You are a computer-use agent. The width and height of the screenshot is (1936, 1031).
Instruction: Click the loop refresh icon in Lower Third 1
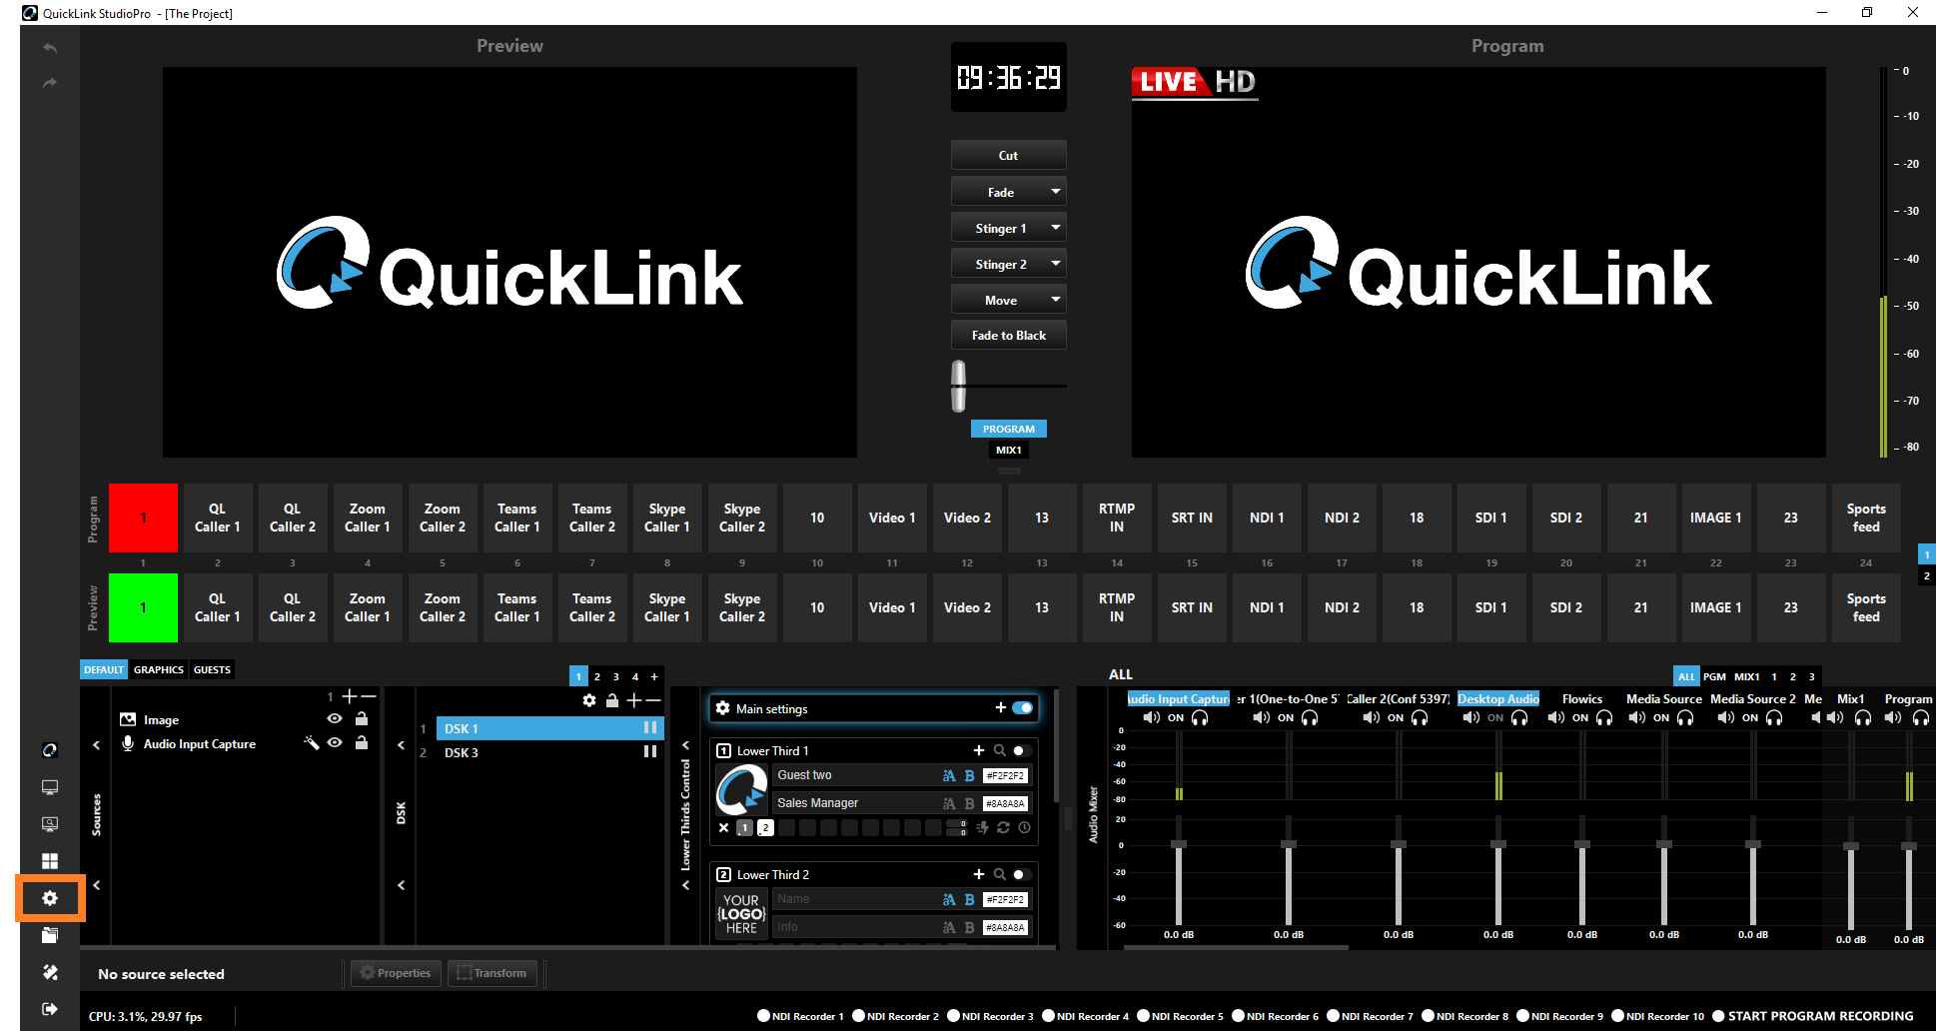(1003, 827)
